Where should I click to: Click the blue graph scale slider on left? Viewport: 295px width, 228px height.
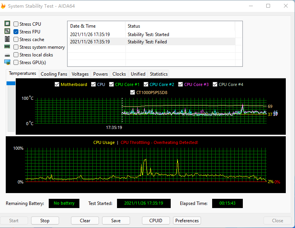pyautogui.click(x=11, y=83)
